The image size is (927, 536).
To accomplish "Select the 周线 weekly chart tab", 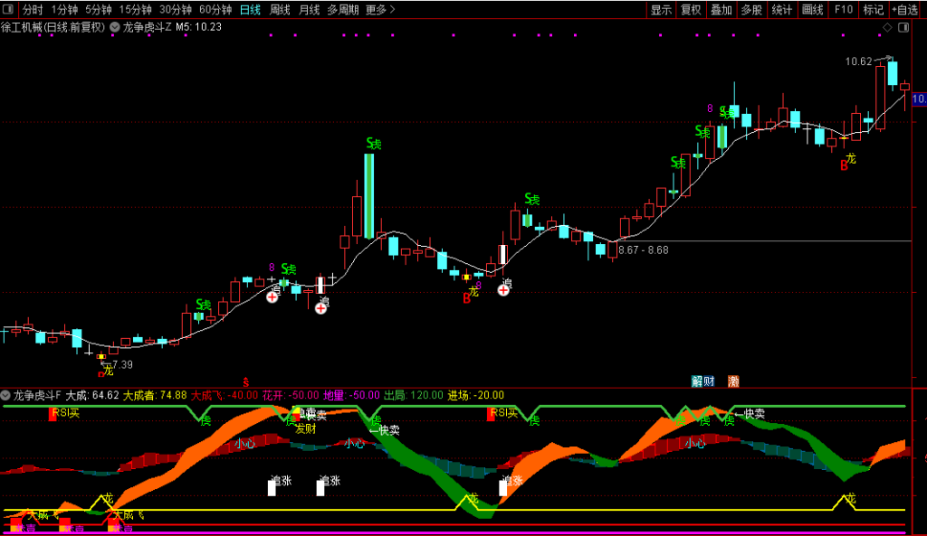I will pos(280,10).
